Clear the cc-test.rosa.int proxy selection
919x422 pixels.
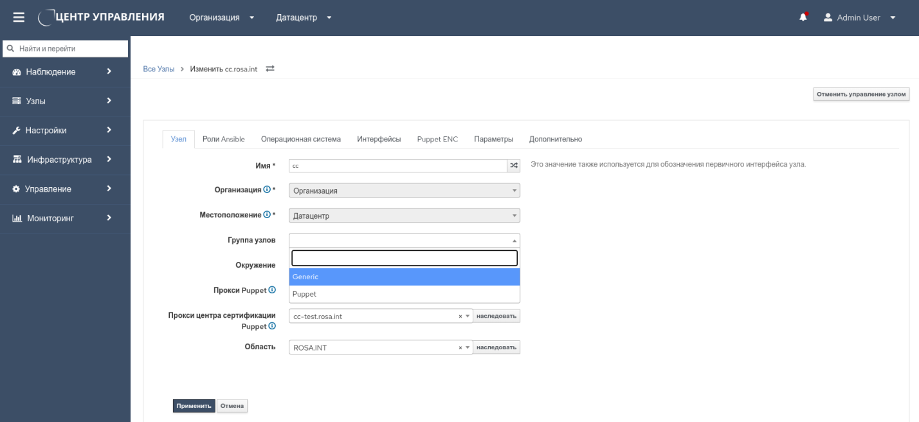[x=460, y=316]
